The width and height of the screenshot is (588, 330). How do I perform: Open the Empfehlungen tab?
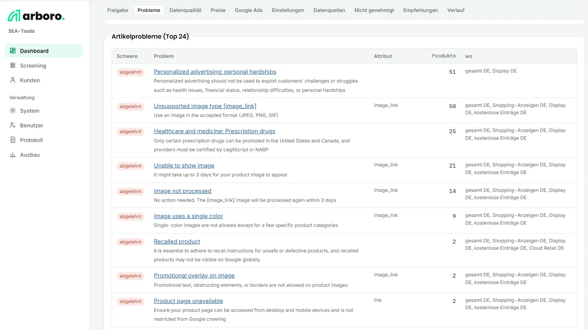pyautogui.click(x=420, y=10)
